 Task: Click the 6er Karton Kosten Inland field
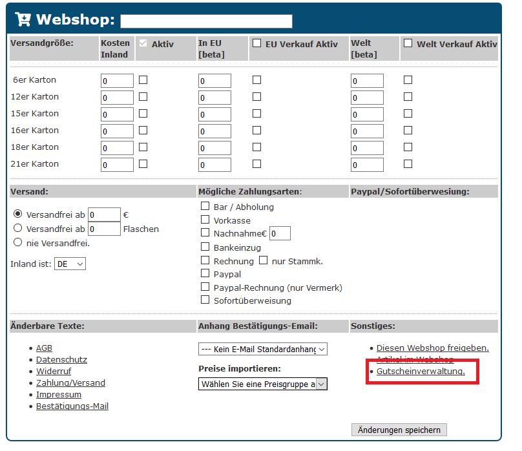pyautogui.click(x=117, y=81)
